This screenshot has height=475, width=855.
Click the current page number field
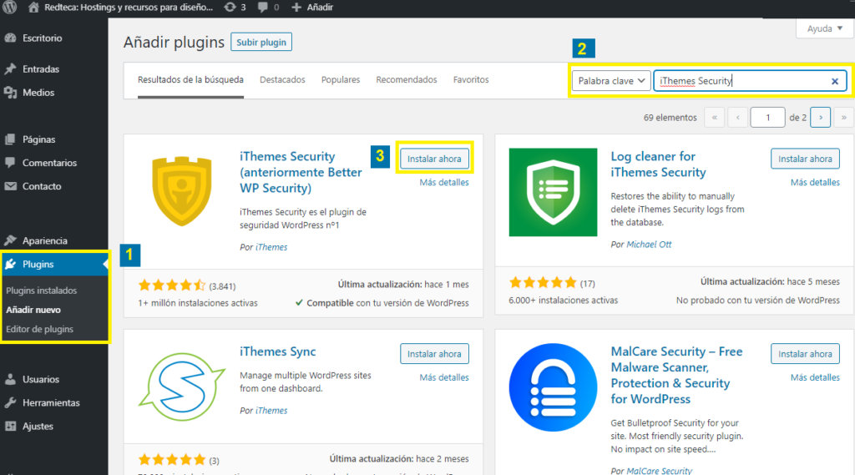click(767, 117)
